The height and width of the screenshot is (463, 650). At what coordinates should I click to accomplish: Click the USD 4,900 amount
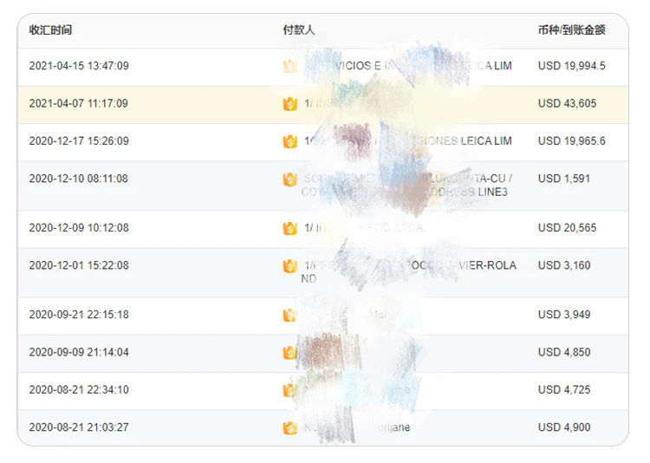[x=563, y=427]
